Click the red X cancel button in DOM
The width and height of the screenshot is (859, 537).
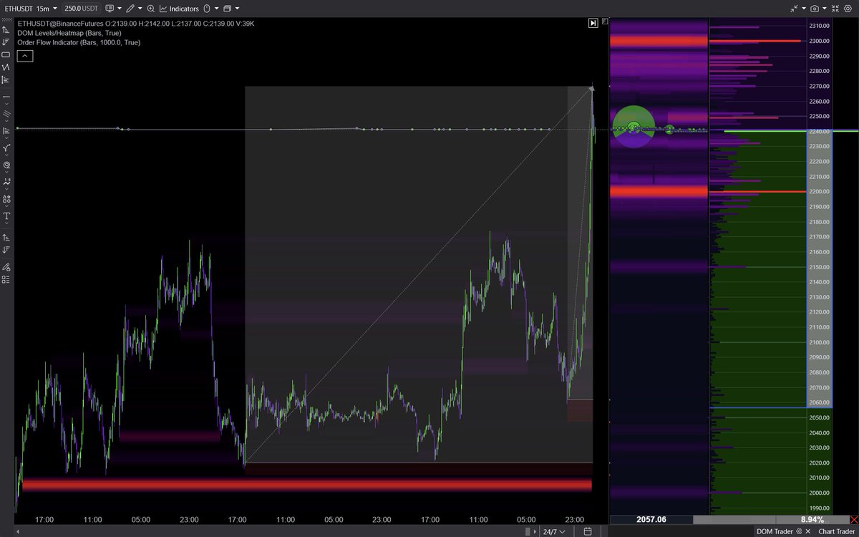pyautogui.click(x=853, y=519)
